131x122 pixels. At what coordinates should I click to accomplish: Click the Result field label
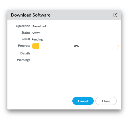click(x=26, y=39)
